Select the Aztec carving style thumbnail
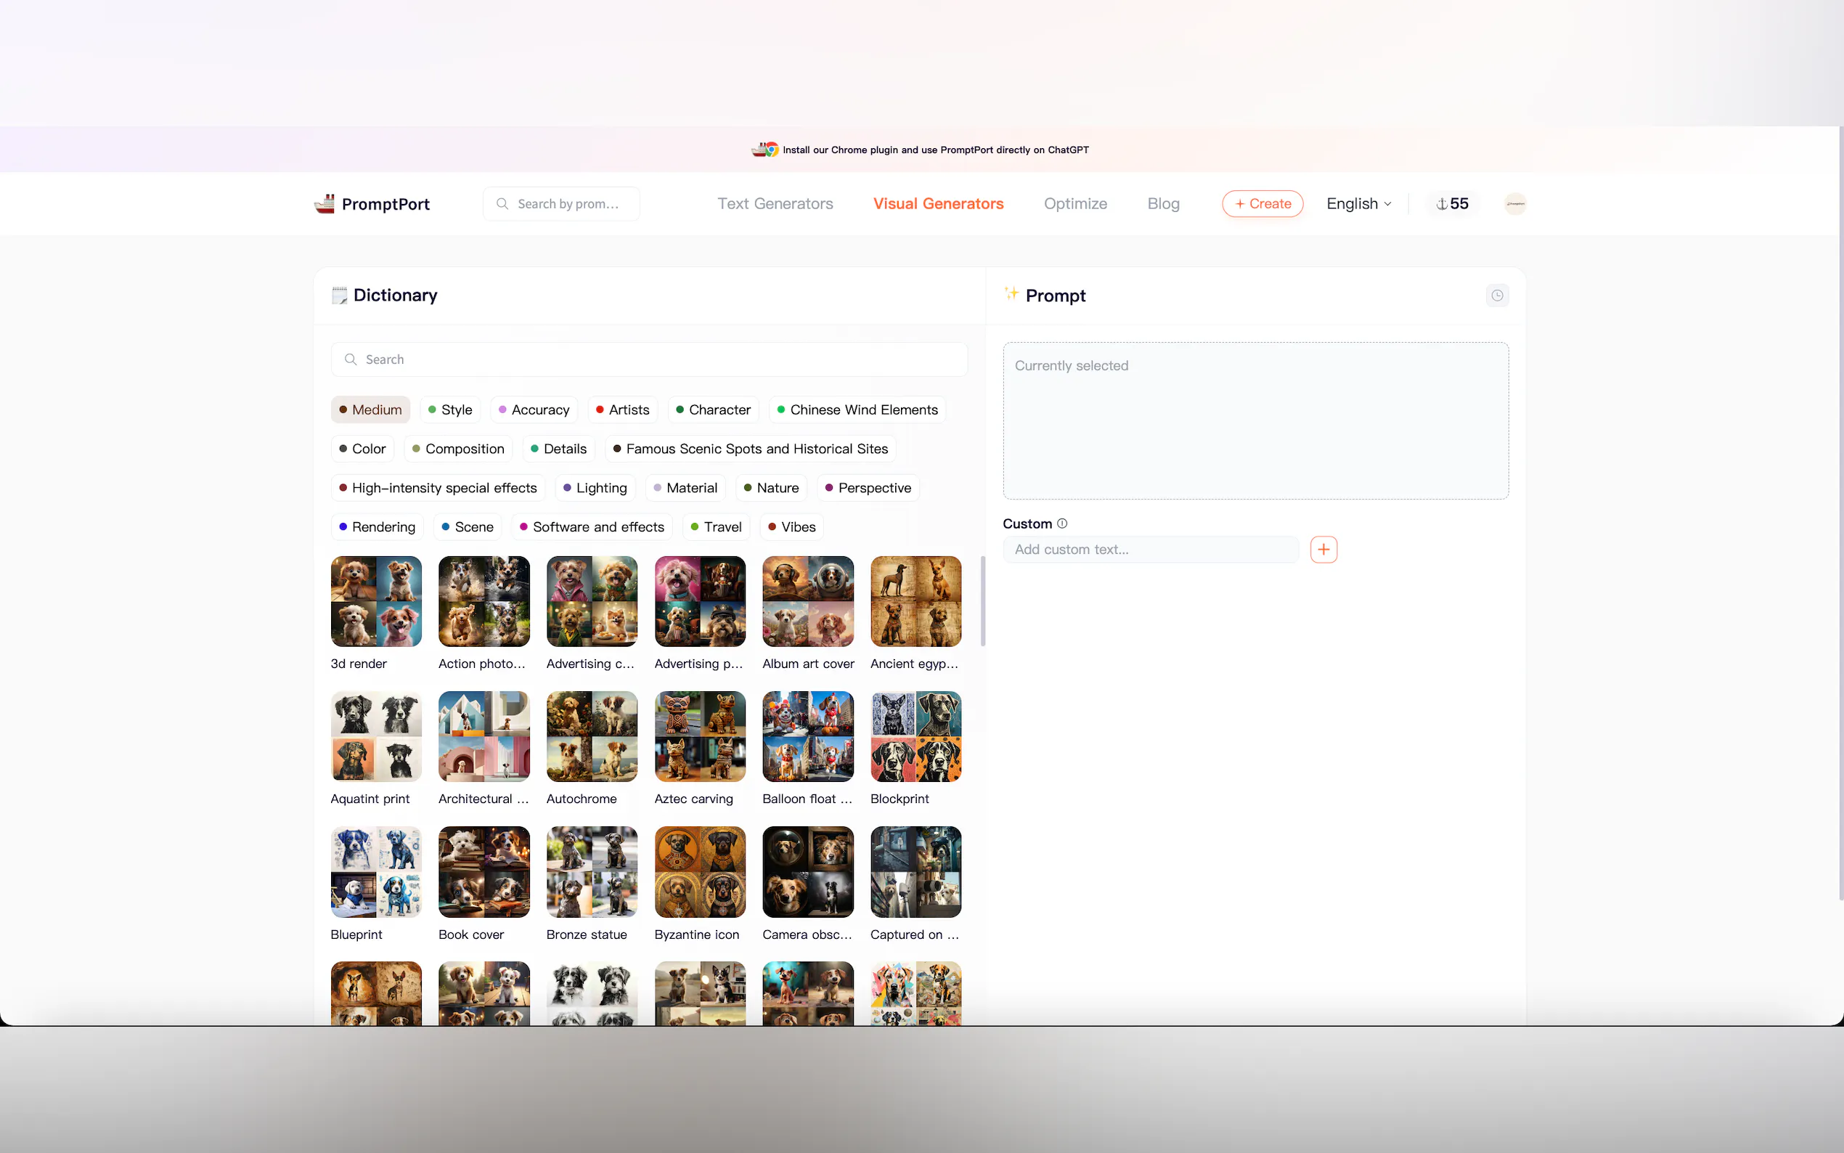 699,737
